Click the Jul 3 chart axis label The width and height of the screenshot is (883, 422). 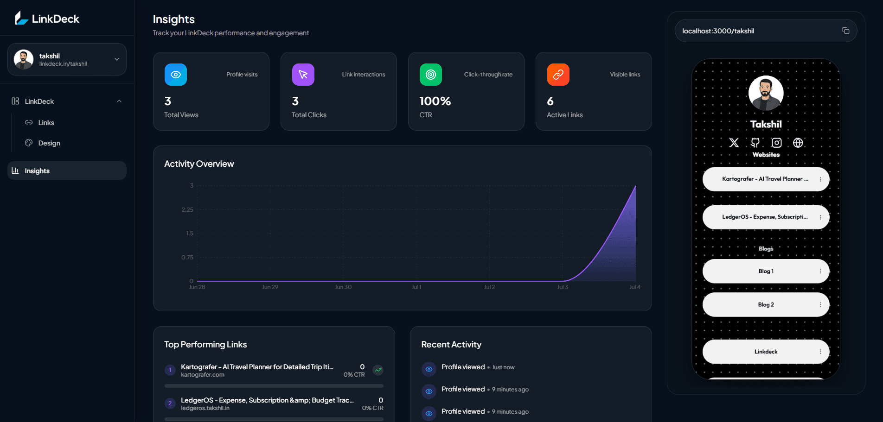pos(562,287)
